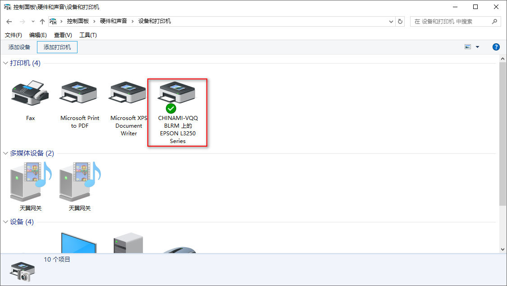Navigate to 硬件和声音 breadcrumb
The height and width of the screenshot is (286, 507).
coord(114,21)
